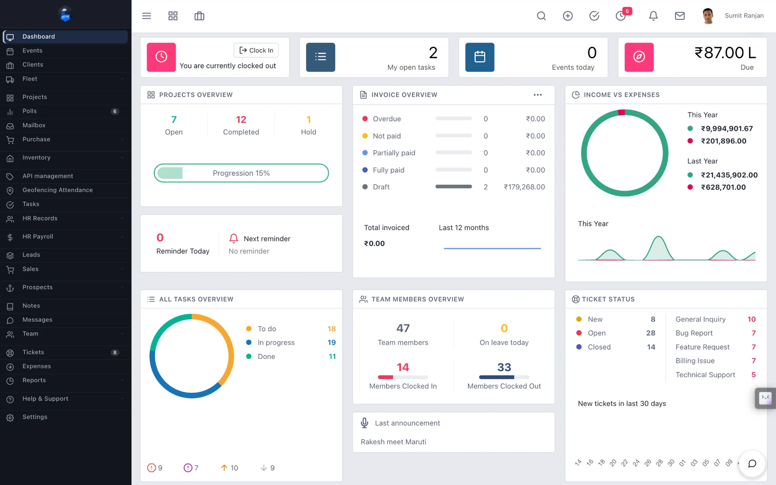Click the Tickets lifebuoy icon in sidebar

pos(10,353)
